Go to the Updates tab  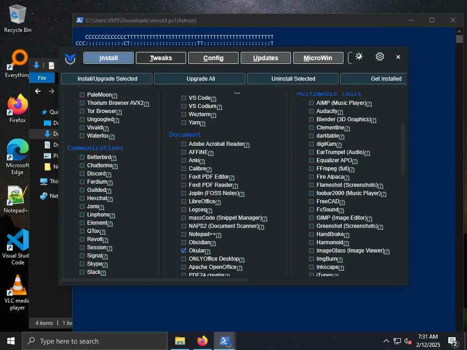click(x=266, y=58)
